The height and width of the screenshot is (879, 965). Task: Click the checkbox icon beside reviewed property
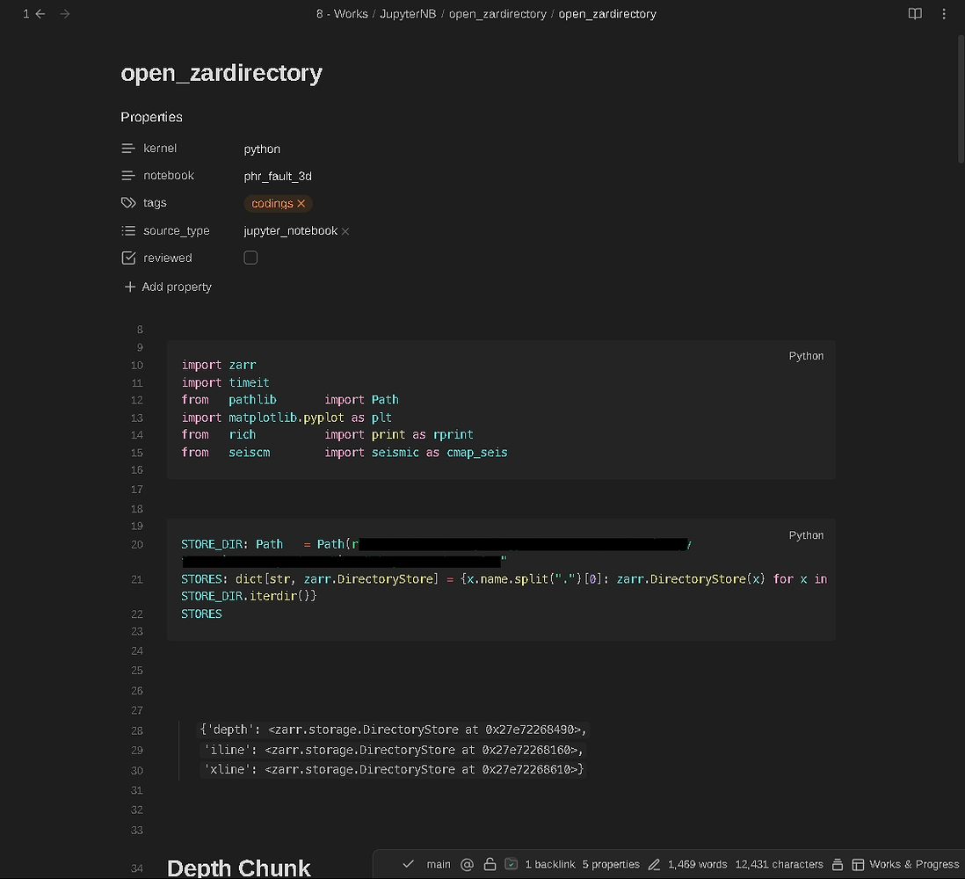click(x=128, y=258)
